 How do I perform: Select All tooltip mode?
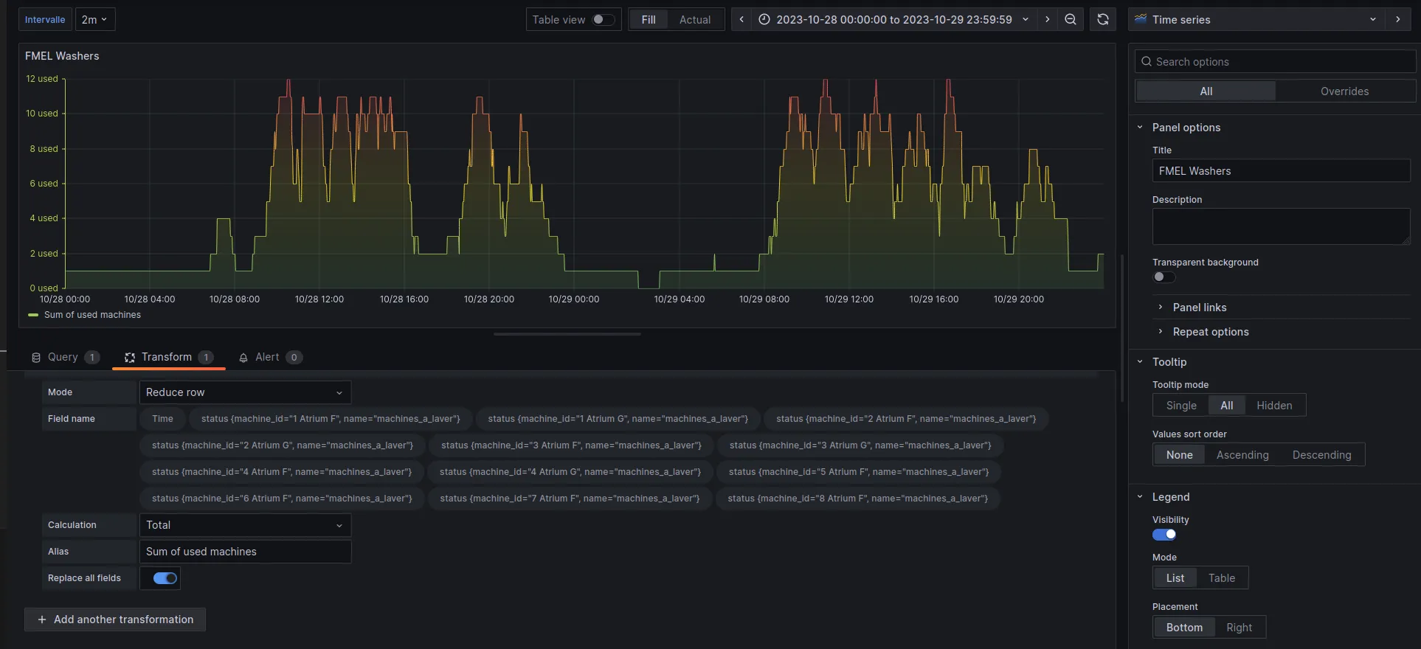click(1227, 406)
